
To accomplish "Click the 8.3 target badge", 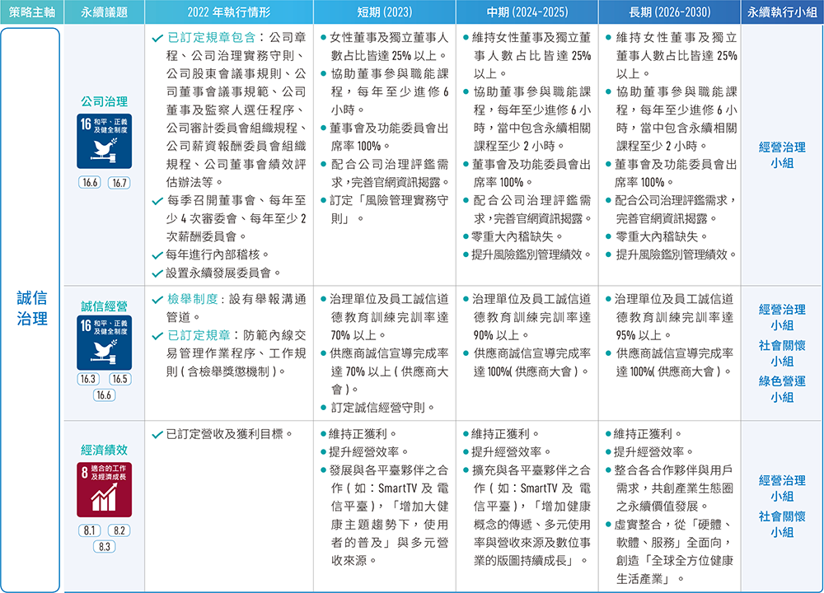I will pos(104,546).
